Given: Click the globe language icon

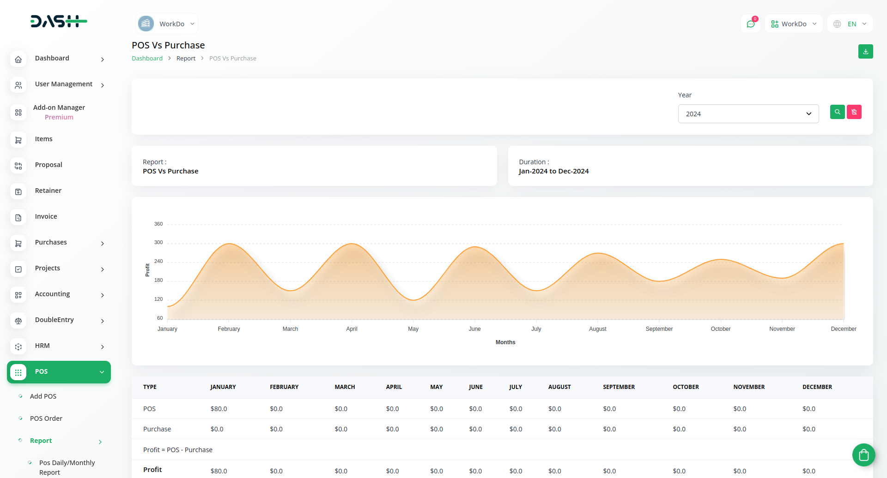Looking at the screenshot, I should tap(837, 24).
